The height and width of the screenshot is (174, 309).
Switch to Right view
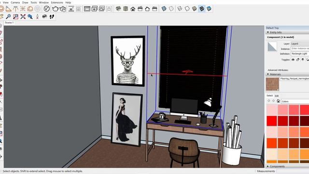(x=140, y=9)
